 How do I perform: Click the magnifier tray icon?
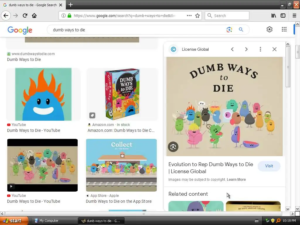pos(278,221)
